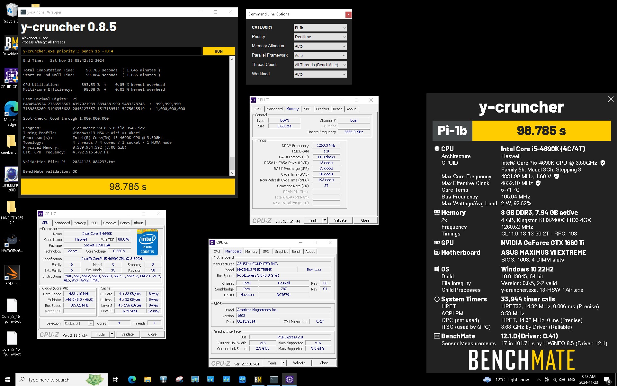Open the CATEGORY dropdown showing Pi-1b

point(320,28)
